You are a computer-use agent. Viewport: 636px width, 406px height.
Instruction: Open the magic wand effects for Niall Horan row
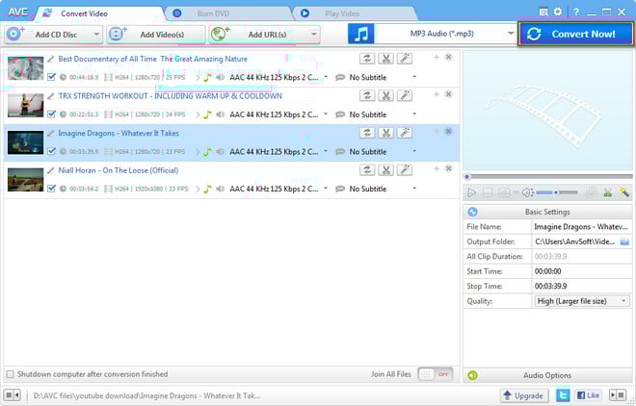(x=405, y=170)
